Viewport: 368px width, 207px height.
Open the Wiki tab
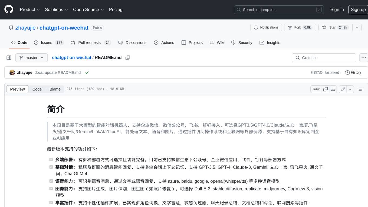pyautogui.click(x=217, y=43)
